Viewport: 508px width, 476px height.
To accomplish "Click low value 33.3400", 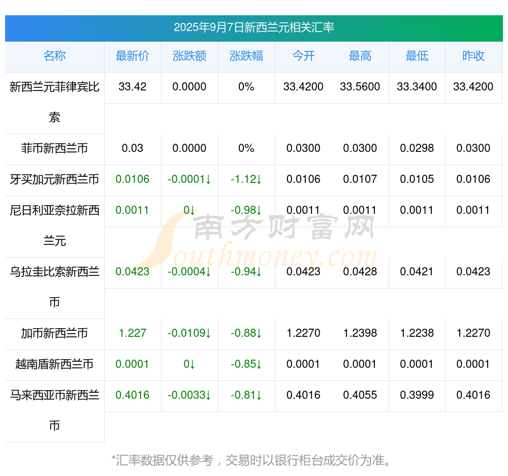I will [417, 87].
